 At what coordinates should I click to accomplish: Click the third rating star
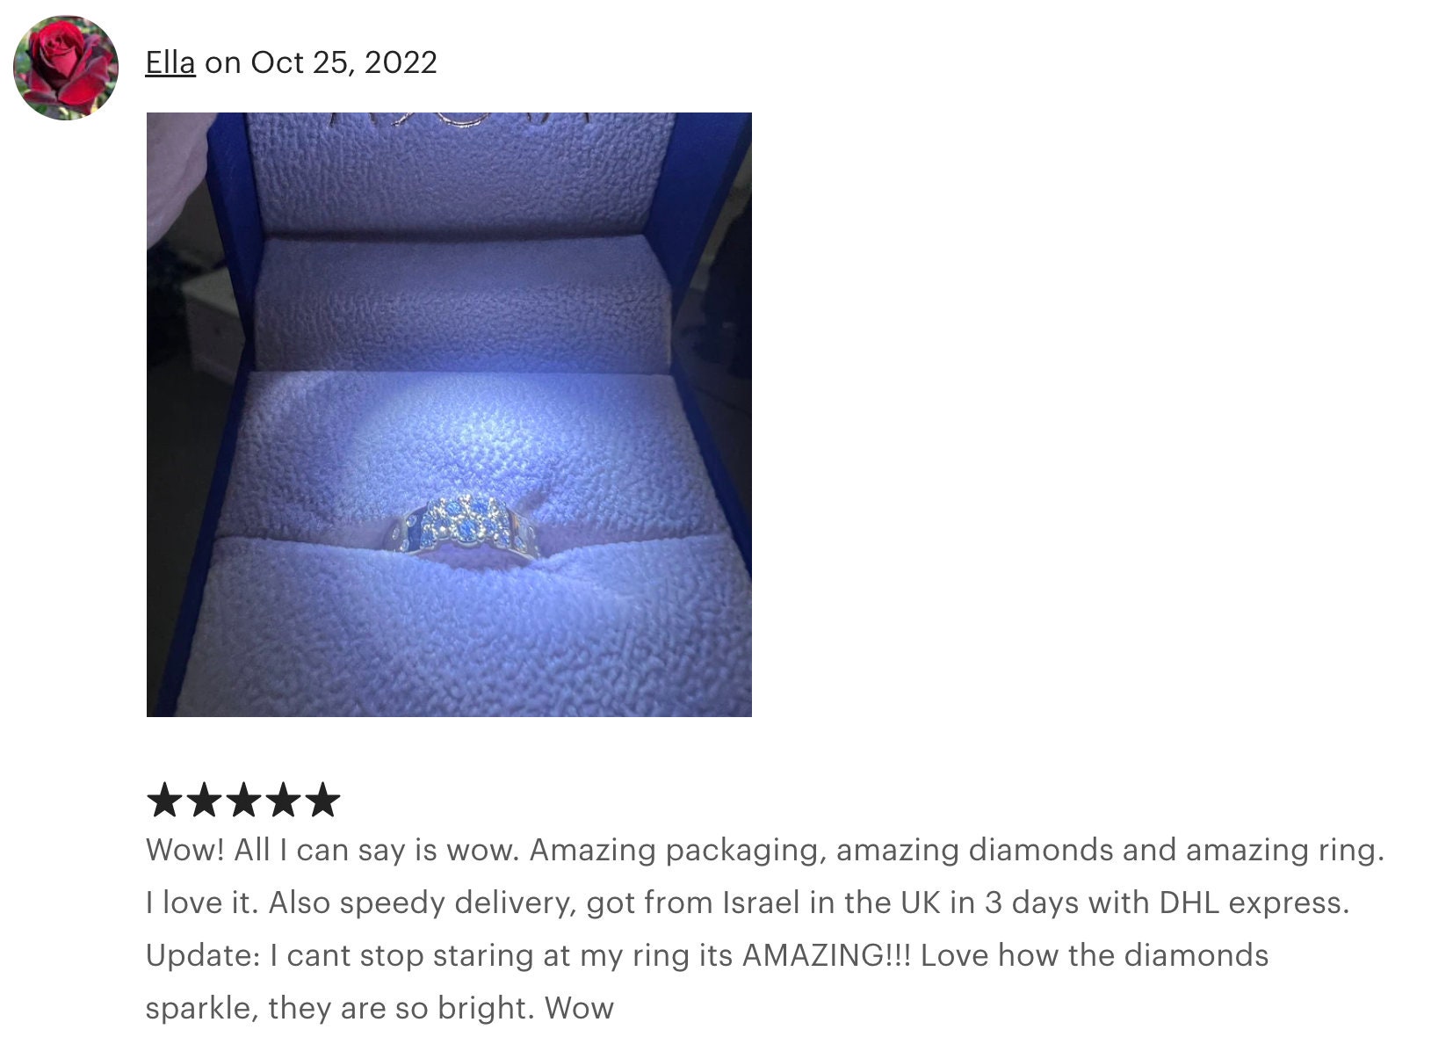click(243, 800)
